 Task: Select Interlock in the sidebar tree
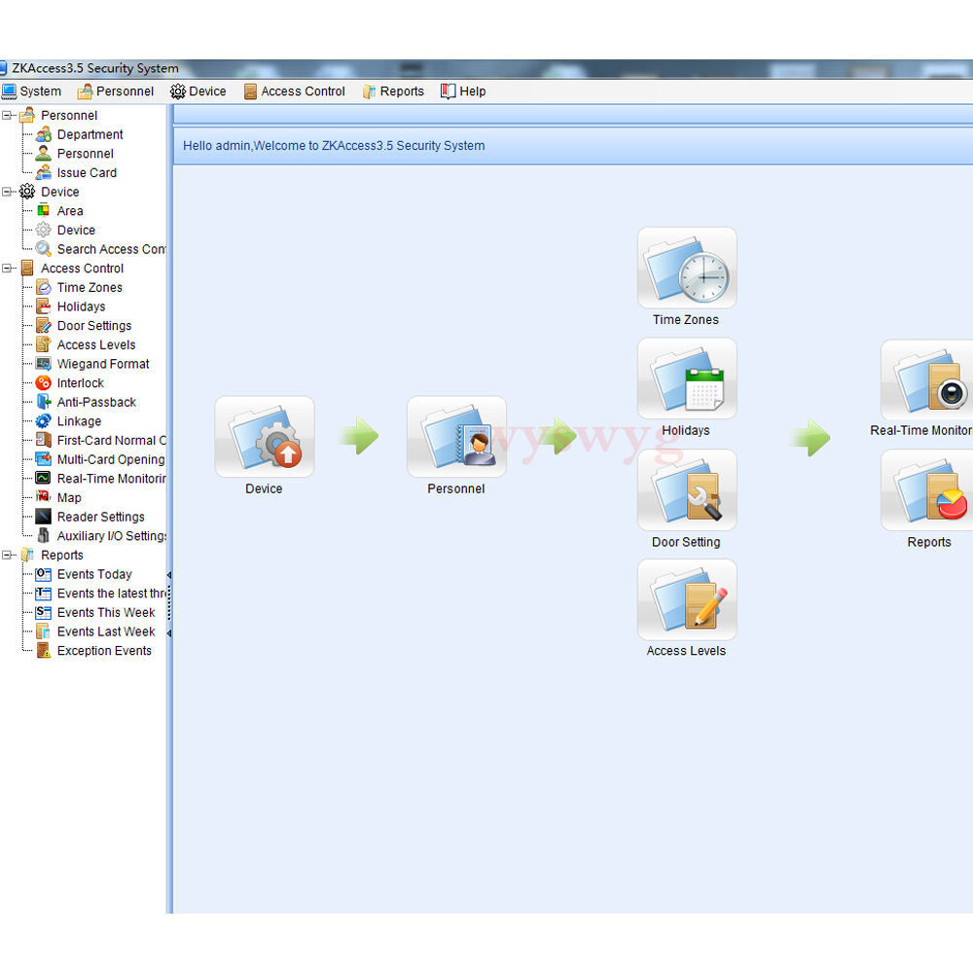[80, 383]
